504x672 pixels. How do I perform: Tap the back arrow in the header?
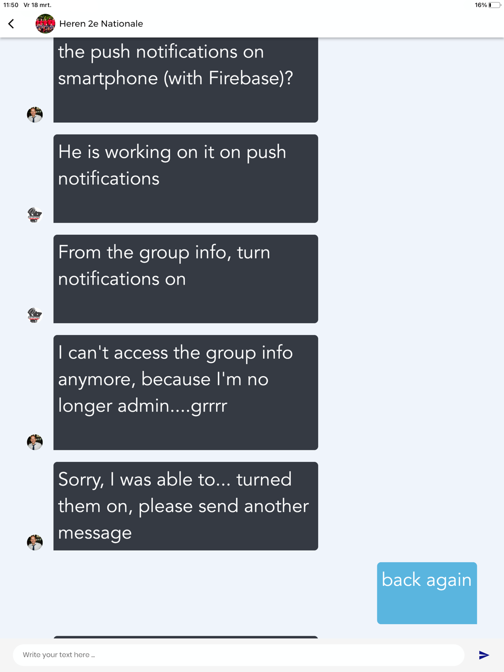tap(11, 24)
